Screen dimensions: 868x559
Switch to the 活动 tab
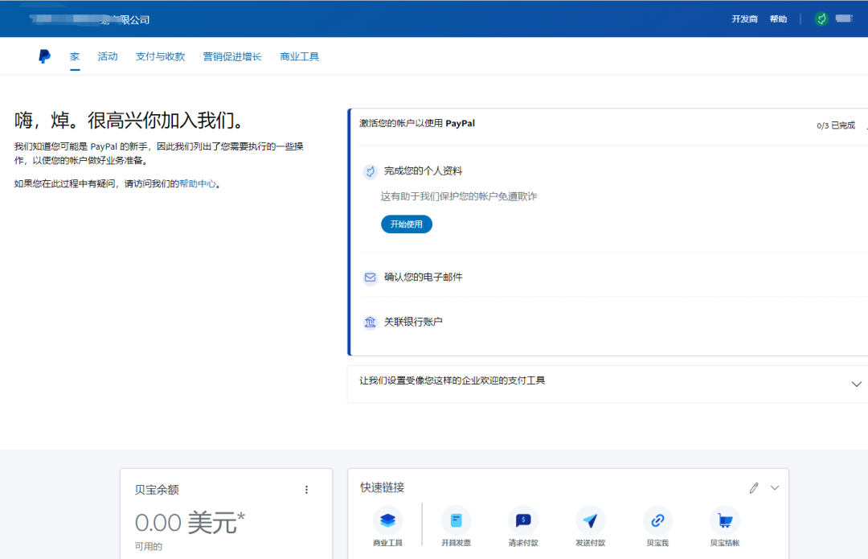[108, 56]
